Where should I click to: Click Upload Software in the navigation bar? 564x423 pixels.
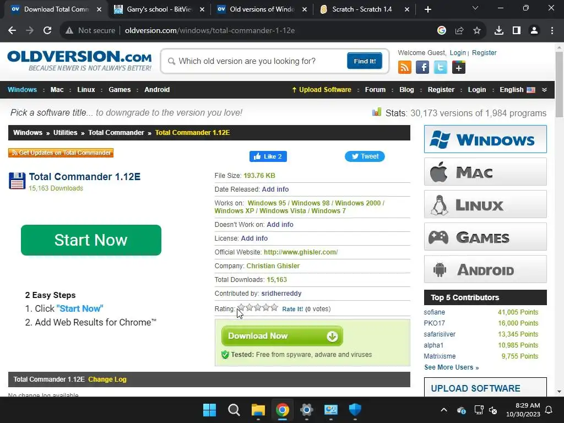click(x=322, y=90)
